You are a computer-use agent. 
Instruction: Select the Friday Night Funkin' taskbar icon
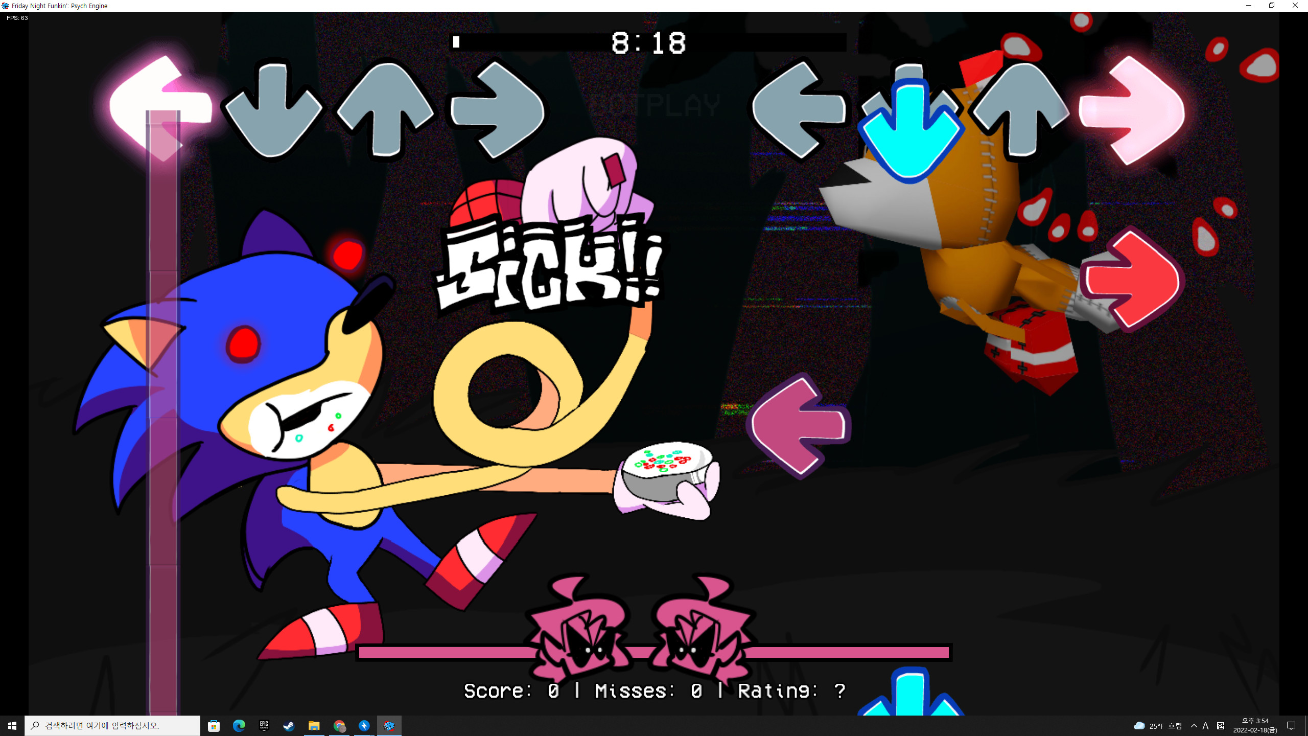pyautogui.click(x=389, y=726)
